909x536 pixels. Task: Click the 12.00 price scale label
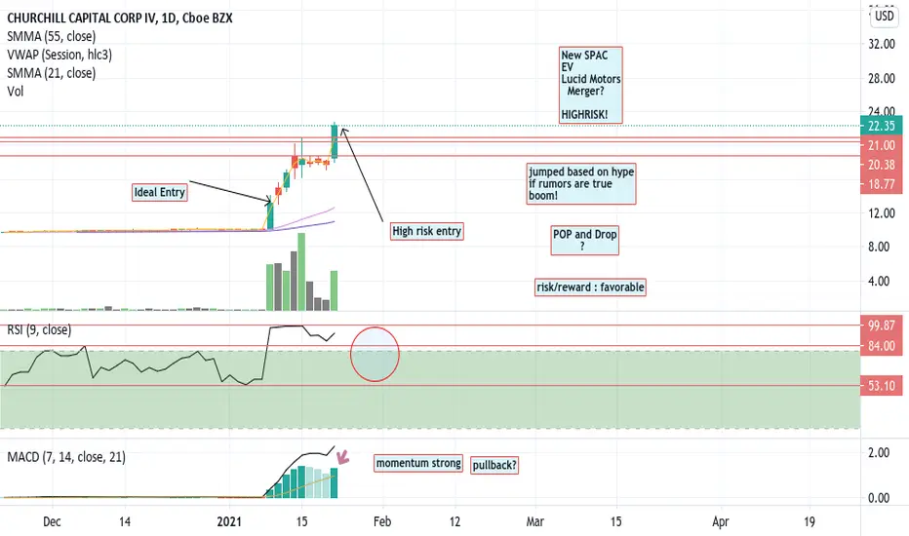pos(881,213)
